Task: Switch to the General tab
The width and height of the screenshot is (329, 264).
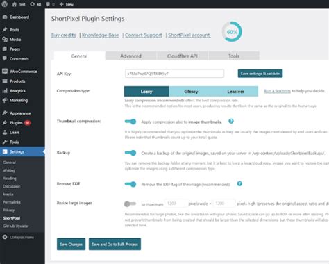Action: click(x=79, y=56)
